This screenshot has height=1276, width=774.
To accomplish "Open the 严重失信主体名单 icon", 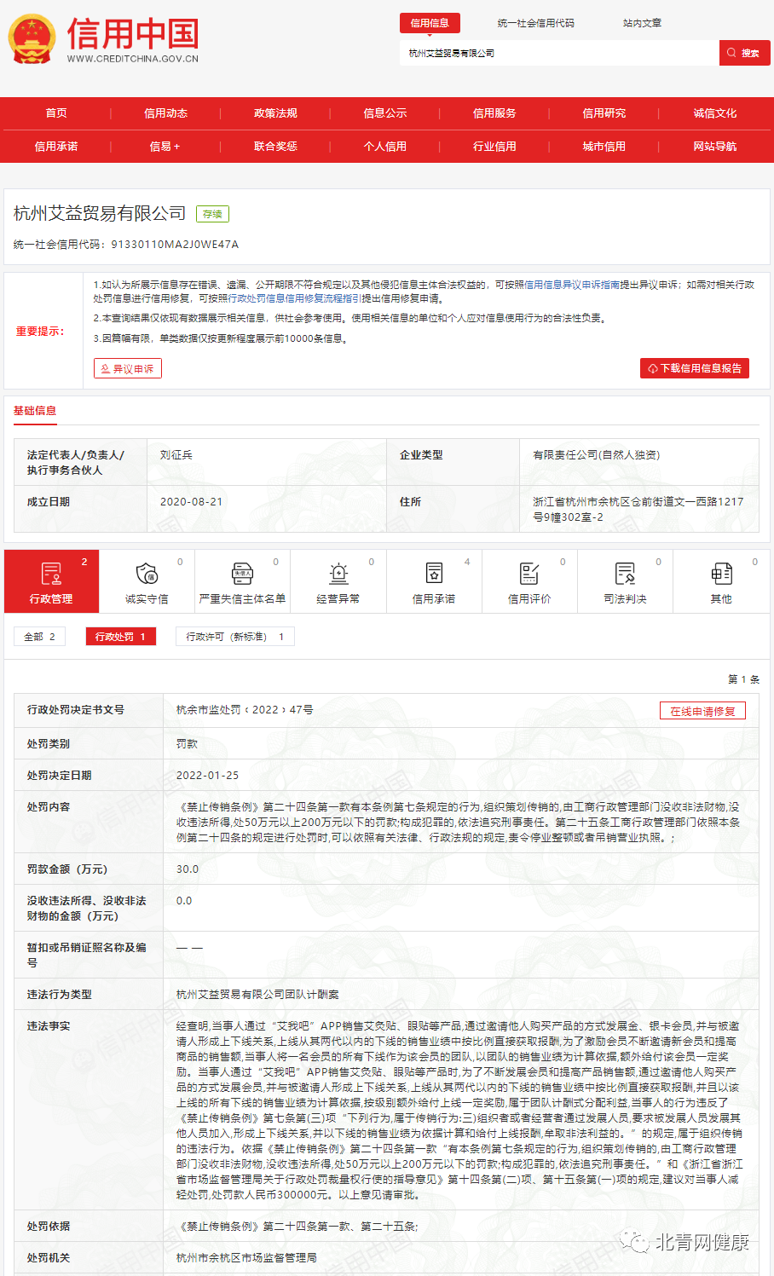I will point(243,574).
